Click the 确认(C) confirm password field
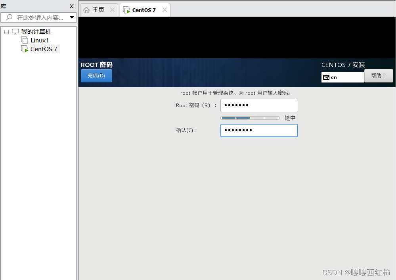 tap(259, 130)
